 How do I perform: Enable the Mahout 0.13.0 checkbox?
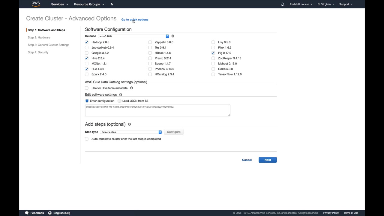213,64
